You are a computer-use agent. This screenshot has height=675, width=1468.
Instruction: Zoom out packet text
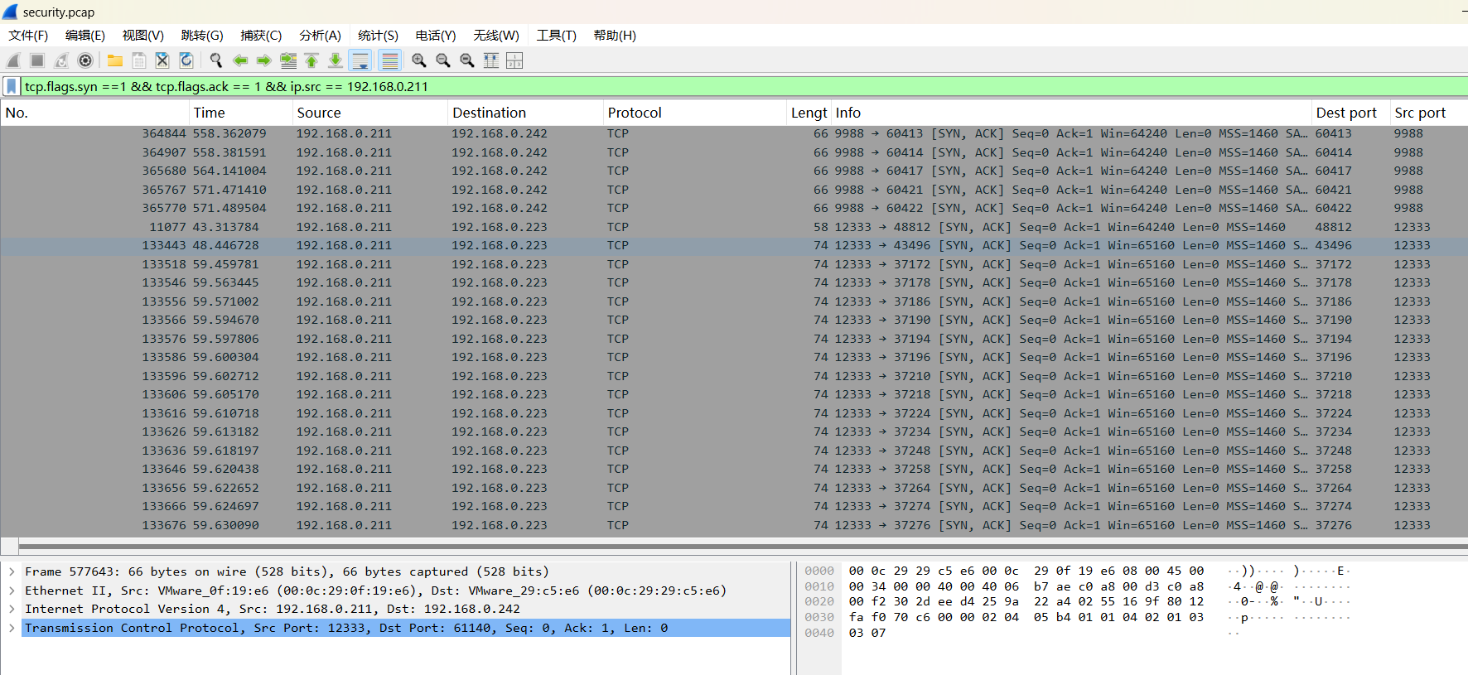[443, 60]
